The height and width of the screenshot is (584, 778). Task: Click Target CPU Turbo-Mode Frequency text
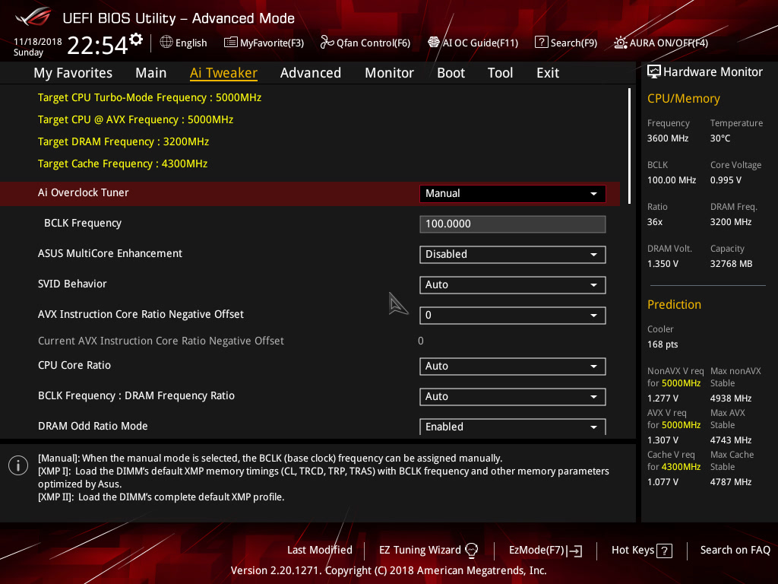tap(150, 97)
